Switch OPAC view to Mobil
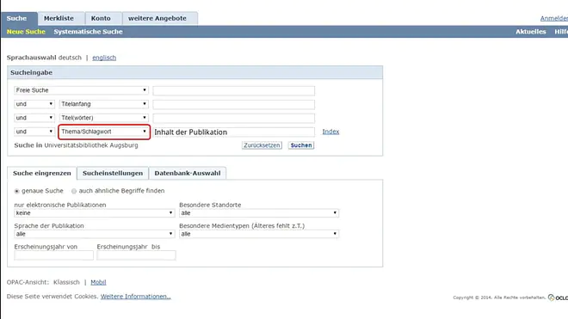This screenshot has width=568, height=319. 98,282
